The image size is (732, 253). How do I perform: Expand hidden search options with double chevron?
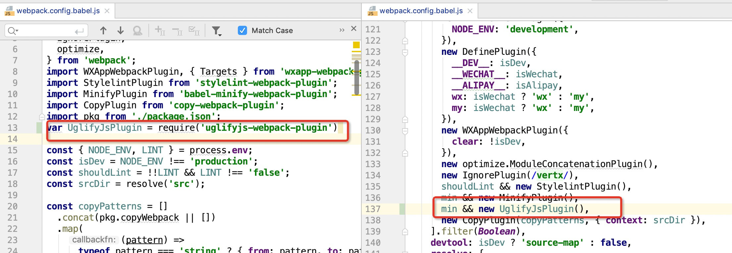(x=342, y=30)
